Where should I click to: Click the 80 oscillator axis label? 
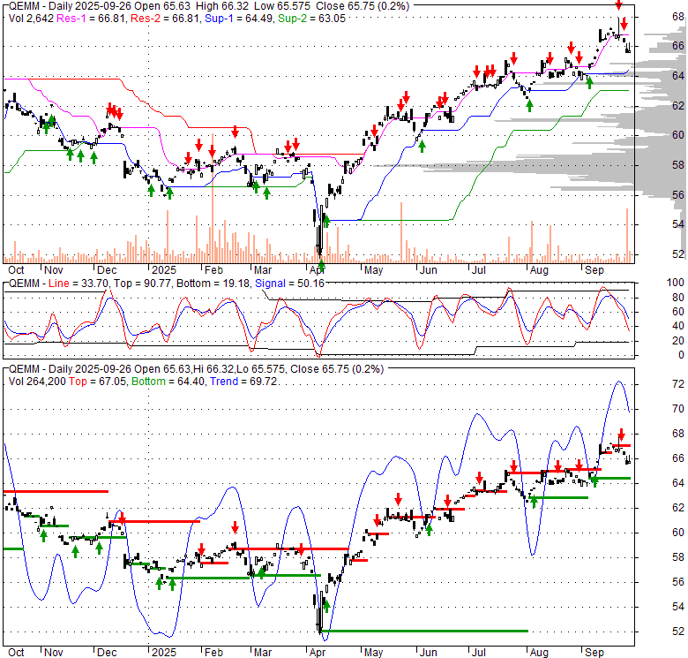coord(678,298)
